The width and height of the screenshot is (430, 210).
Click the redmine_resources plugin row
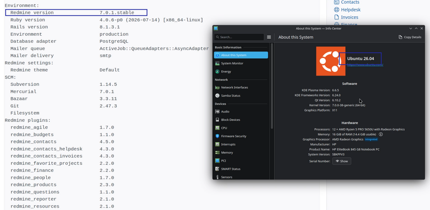click(62, 207)
